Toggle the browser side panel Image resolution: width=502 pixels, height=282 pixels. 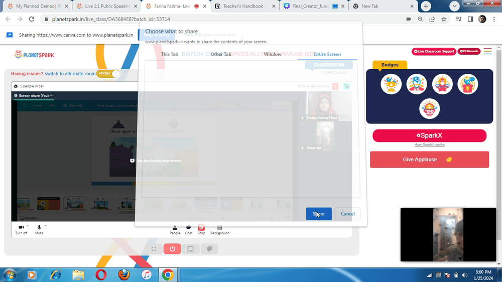[x=470, y=19]
